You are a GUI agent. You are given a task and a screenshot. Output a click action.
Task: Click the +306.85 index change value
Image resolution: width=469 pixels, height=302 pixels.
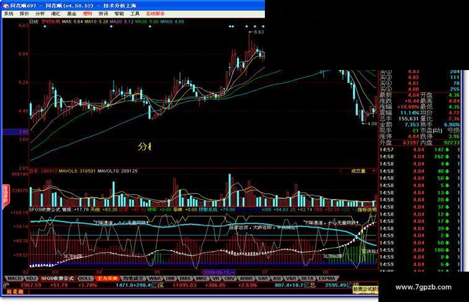point(216,285)
